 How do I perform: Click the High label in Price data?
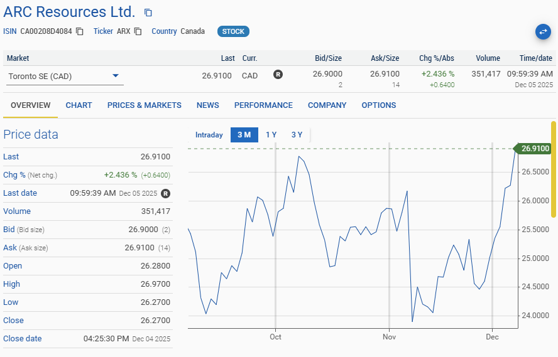pyautogui.click(x=11, y=284)
